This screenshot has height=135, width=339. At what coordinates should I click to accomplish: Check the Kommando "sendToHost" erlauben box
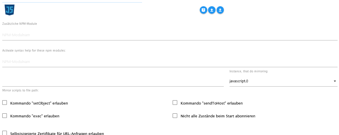point(175,103)
